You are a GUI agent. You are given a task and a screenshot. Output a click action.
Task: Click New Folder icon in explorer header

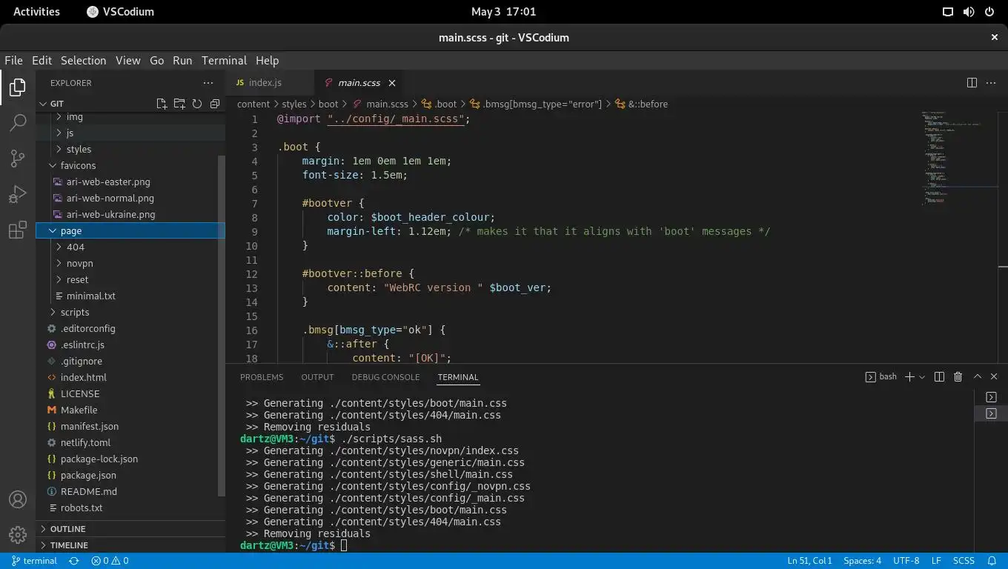[x=179, y=104]
